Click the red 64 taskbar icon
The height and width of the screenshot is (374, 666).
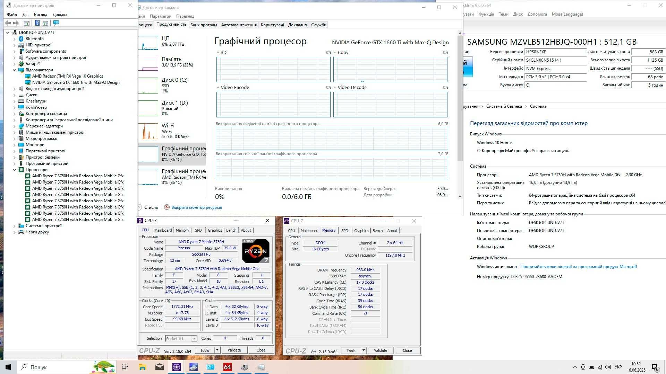pos(228,367)
